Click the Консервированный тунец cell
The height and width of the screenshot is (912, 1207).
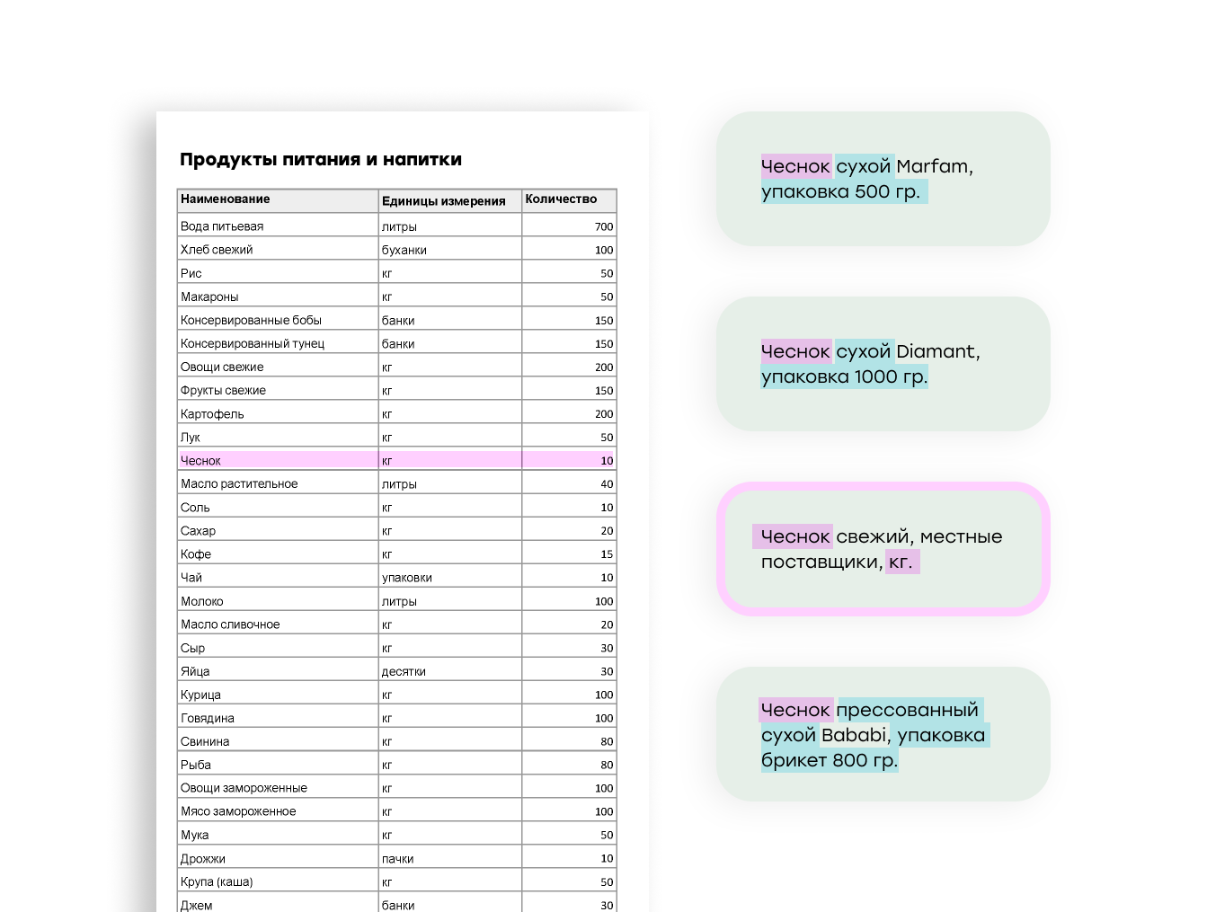coord(278,343)
